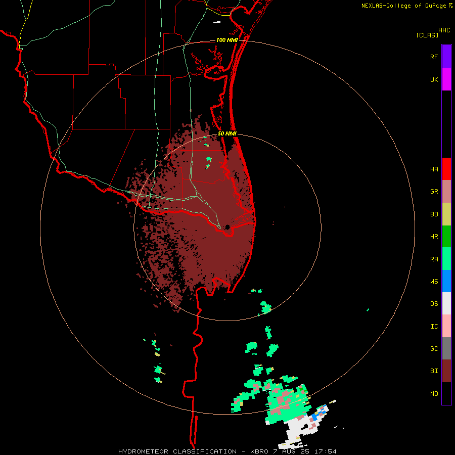This screenshot has height=455, width=455.
Task: Click the WS legend label
Action: tap(434, 282)
